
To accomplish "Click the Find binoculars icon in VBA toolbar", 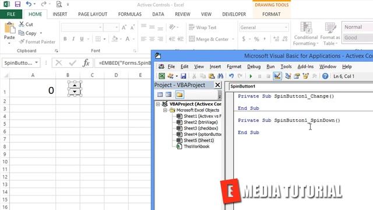I will pos(220,76).
